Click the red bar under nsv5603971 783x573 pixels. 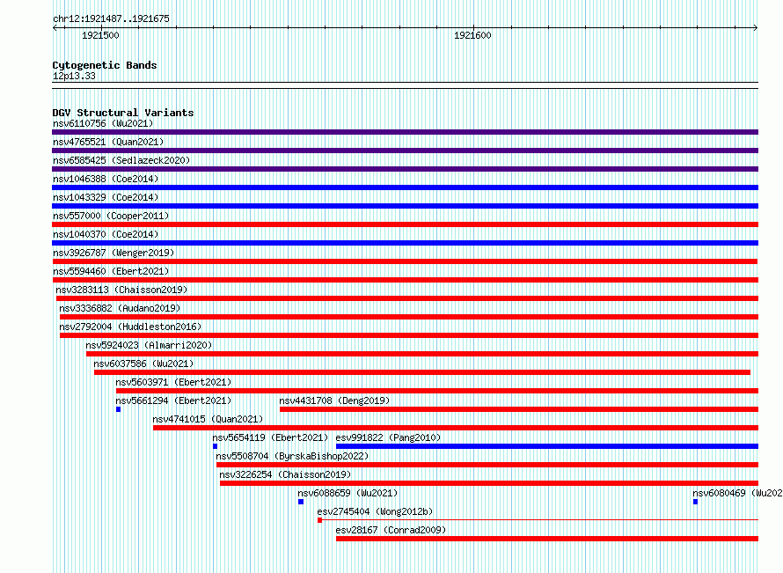(x=437, y=391)
